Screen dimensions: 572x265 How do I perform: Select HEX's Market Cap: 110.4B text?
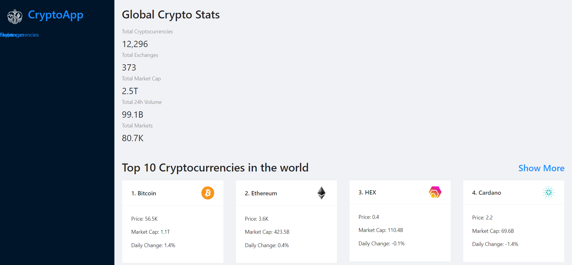coord(381,230)
